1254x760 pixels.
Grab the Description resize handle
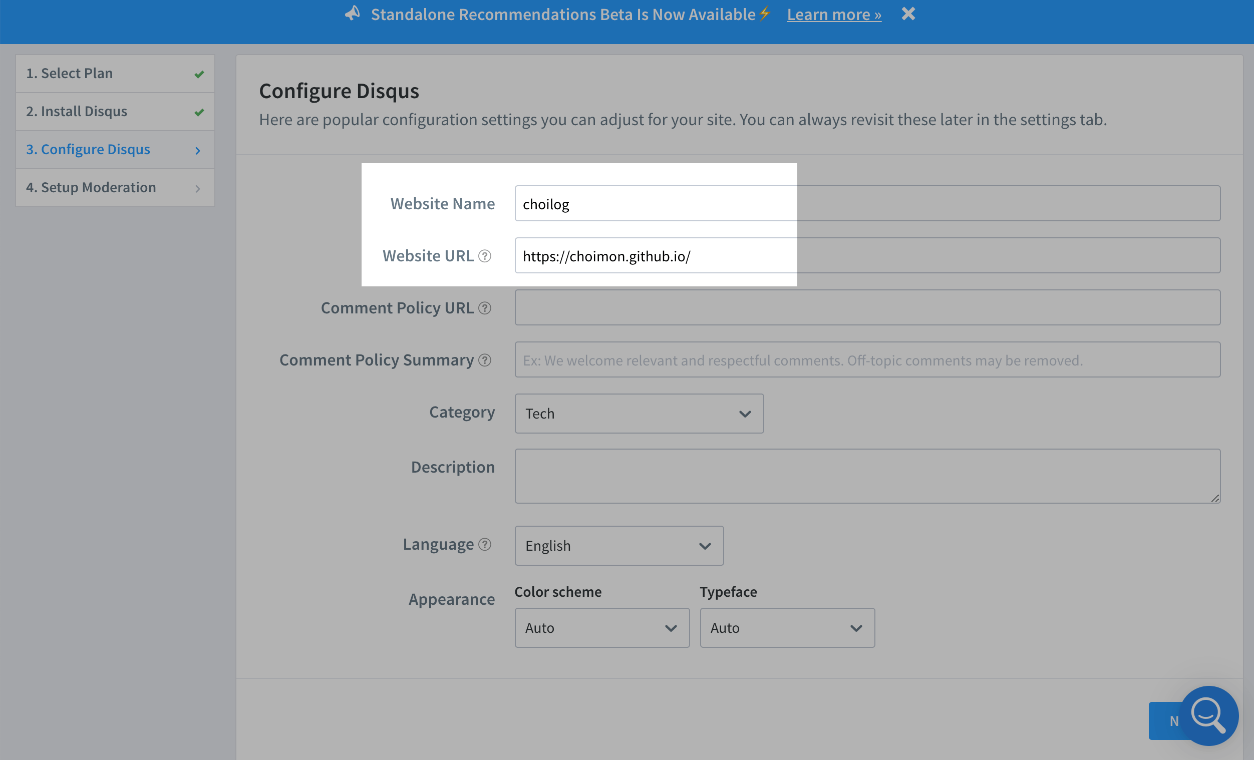pos(1215,499)
